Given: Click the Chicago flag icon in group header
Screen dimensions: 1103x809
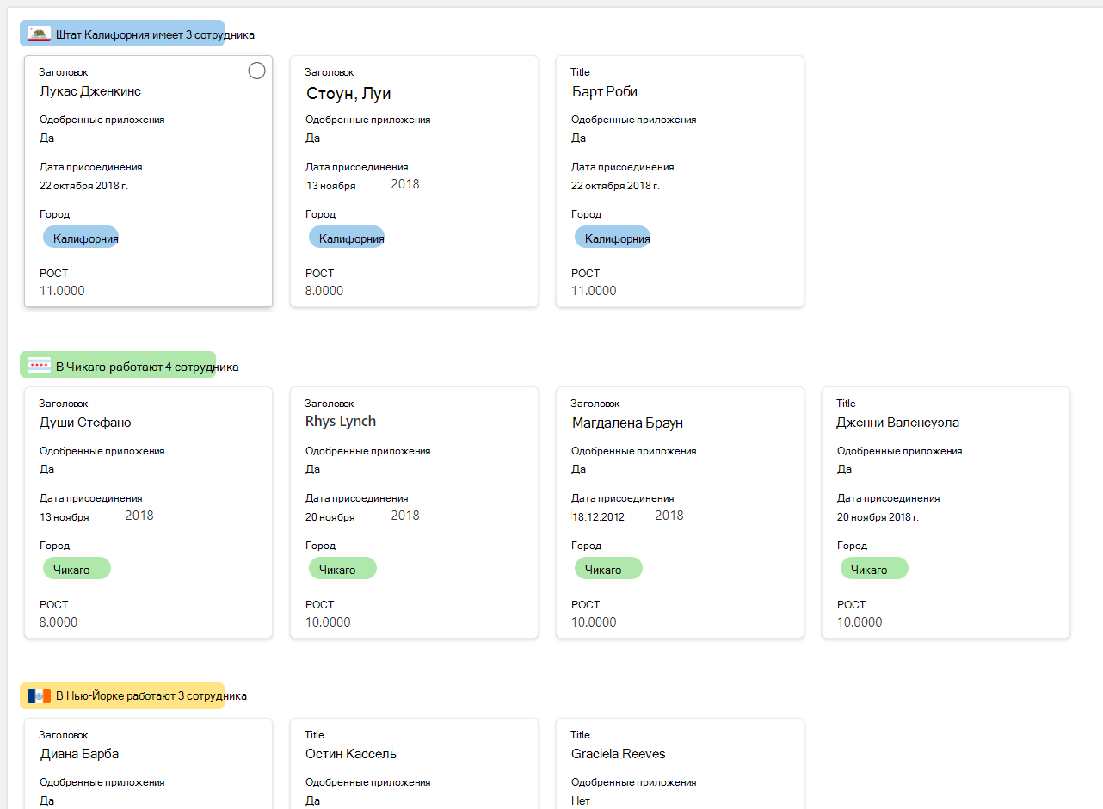Looking at the screenshot, I should point(39,366).
